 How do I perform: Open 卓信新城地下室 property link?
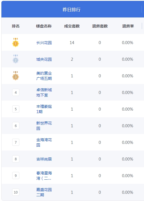tap(44, 92)
